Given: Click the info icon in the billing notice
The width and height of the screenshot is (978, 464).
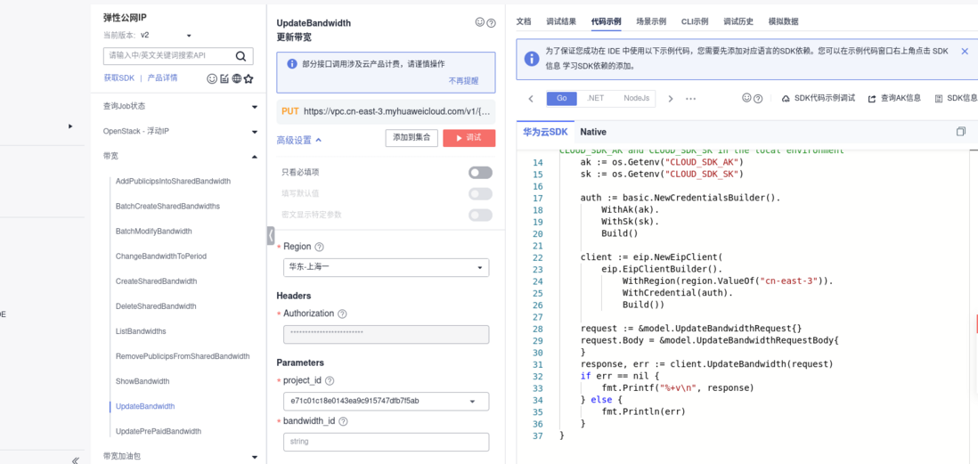Looking at the screenshot, I should [x=292, y=63].
